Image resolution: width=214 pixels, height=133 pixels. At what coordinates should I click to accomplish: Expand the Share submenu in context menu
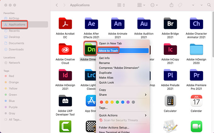[123, 95]
